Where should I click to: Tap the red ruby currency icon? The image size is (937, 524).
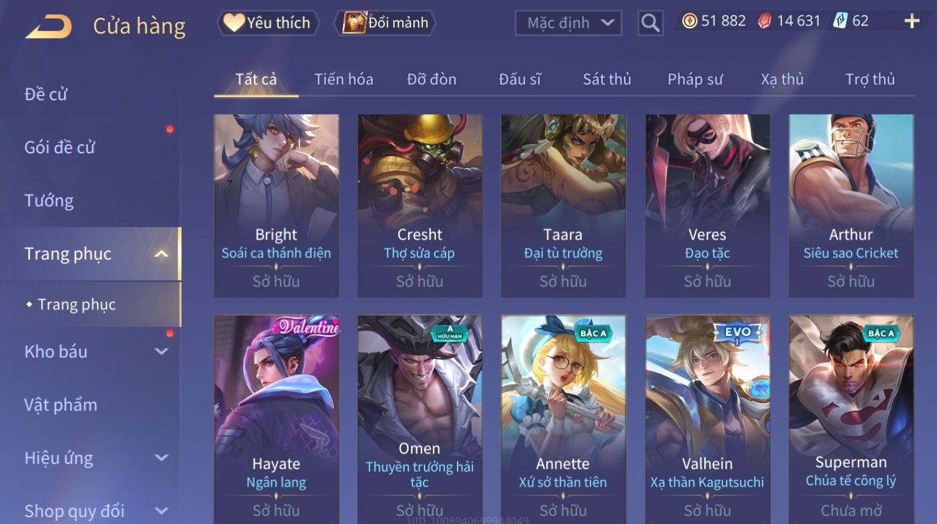(765, 21)
